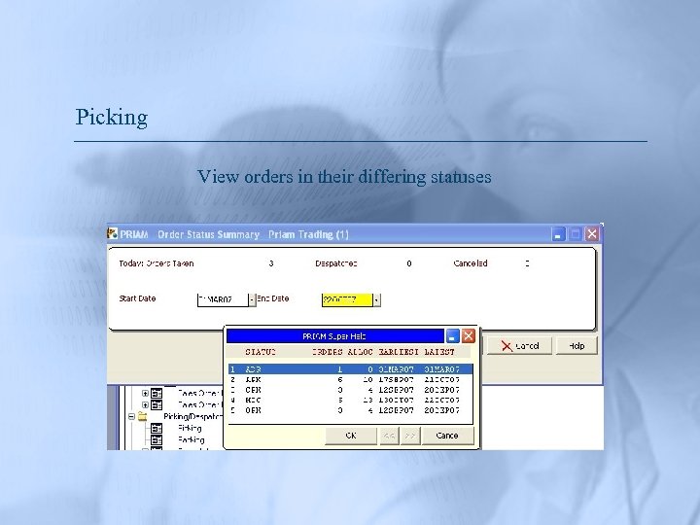This screenshot has height=525, width=700.
Task: Open the Start Date dropdown arrow
Action: tap(252, 299)
